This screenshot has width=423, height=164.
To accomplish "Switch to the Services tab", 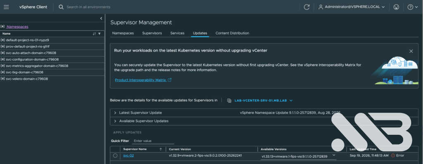I will (177, 33).
